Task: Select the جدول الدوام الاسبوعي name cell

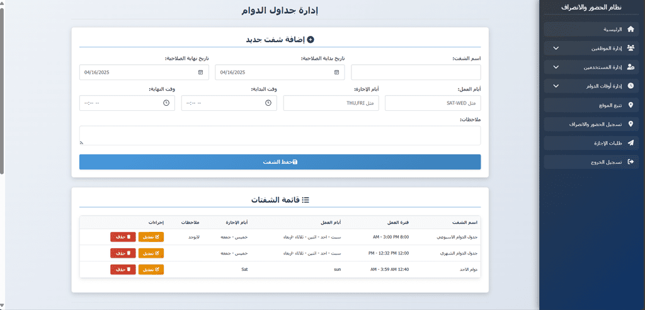Action: point(457,237)
